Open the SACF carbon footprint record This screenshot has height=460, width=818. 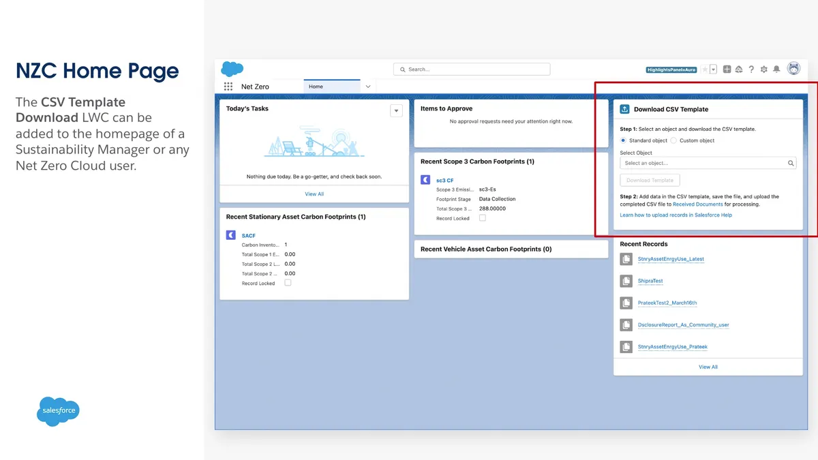coord(249,236)
